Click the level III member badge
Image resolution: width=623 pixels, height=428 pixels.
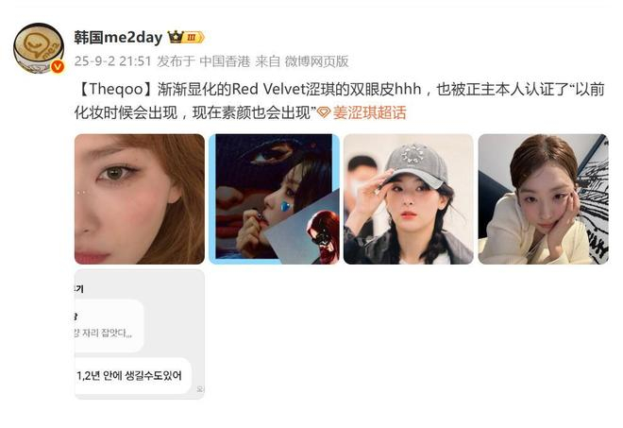(194, 38)
